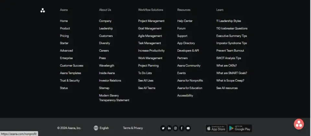Visit the Forum link
Screen dimensions: 311x136
pyautogui.click(x=181, y=28)
